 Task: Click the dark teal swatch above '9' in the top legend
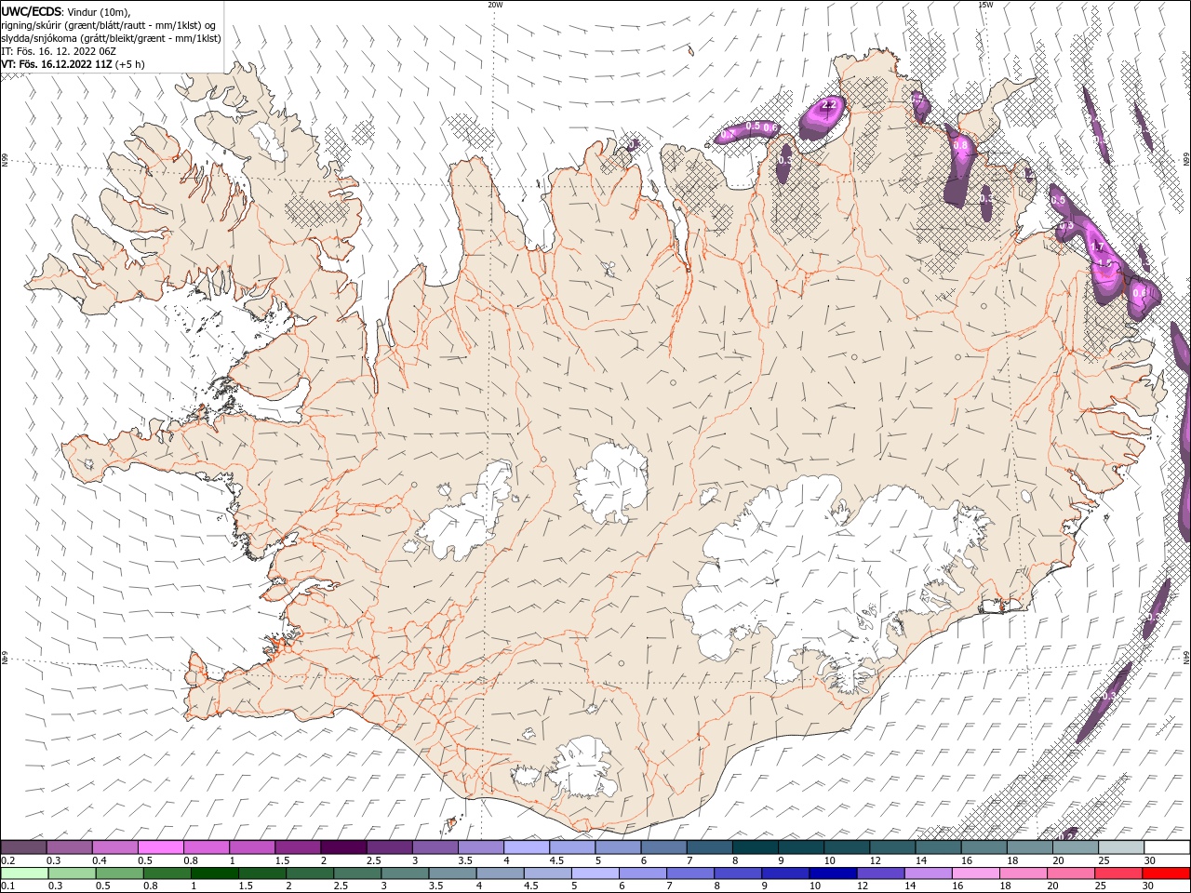[x=801, y=847]
